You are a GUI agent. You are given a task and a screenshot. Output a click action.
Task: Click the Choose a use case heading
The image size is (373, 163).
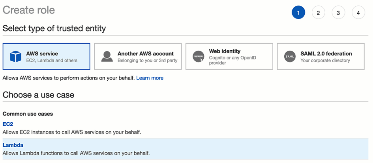tap(38, 95)
